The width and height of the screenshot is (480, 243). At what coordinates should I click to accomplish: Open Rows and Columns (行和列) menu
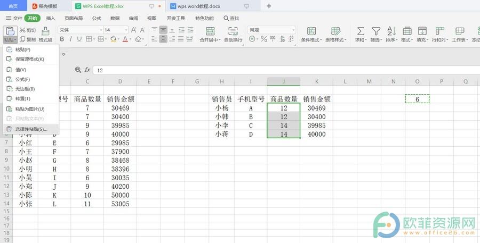(x=440, y=35)
